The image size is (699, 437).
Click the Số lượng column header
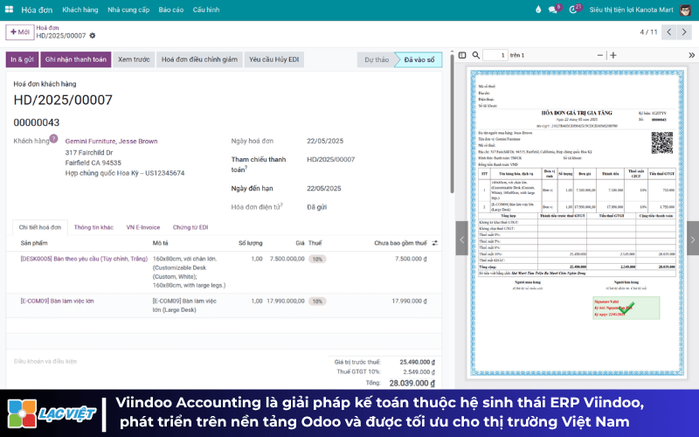coord(251,243)
